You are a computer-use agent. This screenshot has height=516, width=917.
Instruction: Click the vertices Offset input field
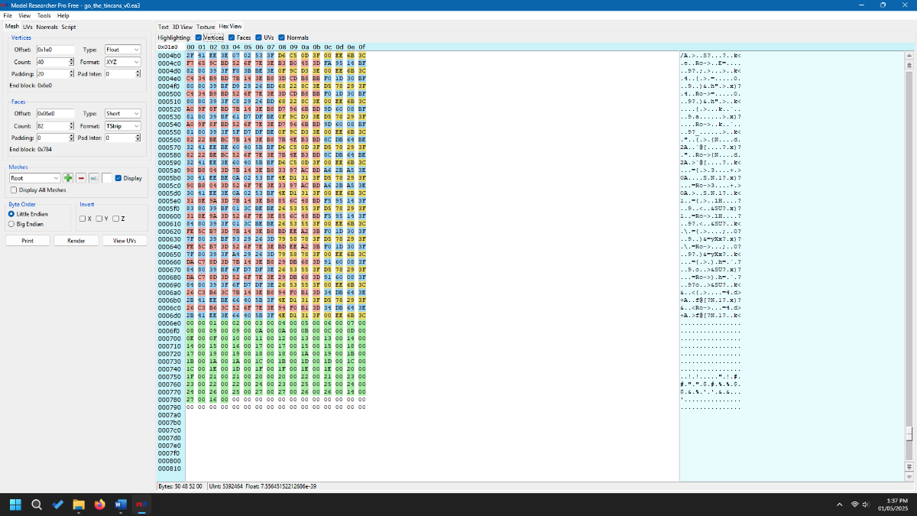pyautogui.click(x=55, y=50)
